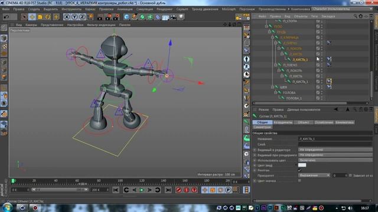Collapse the ГОЛОВА joint branch
This screenshot has width=378, height=212.
click(276, 92)
